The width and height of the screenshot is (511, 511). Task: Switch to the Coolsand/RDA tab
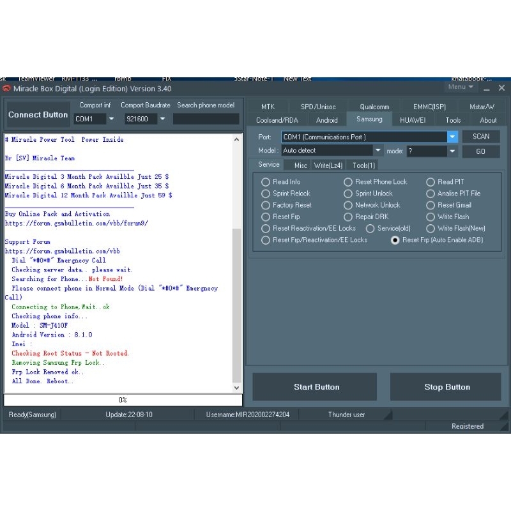[x=277, y=120]
